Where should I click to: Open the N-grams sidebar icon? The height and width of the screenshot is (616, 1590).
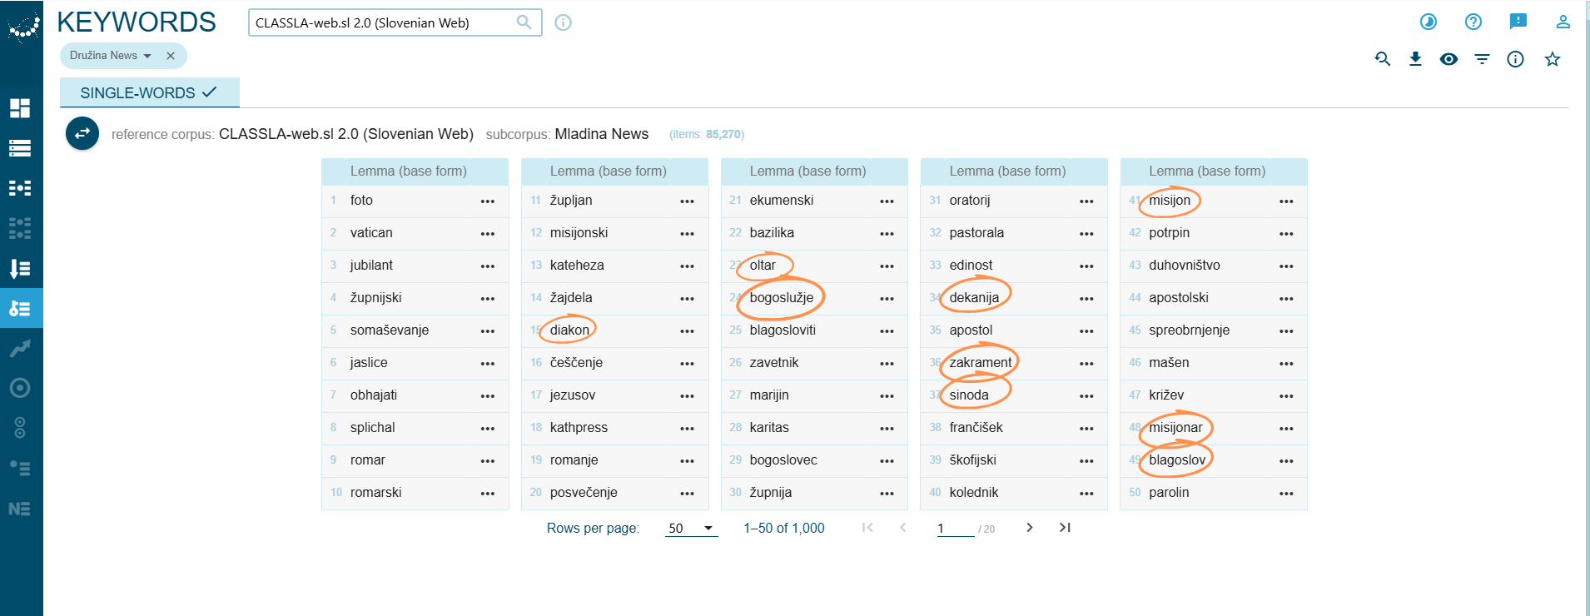[x=20, y=509]
